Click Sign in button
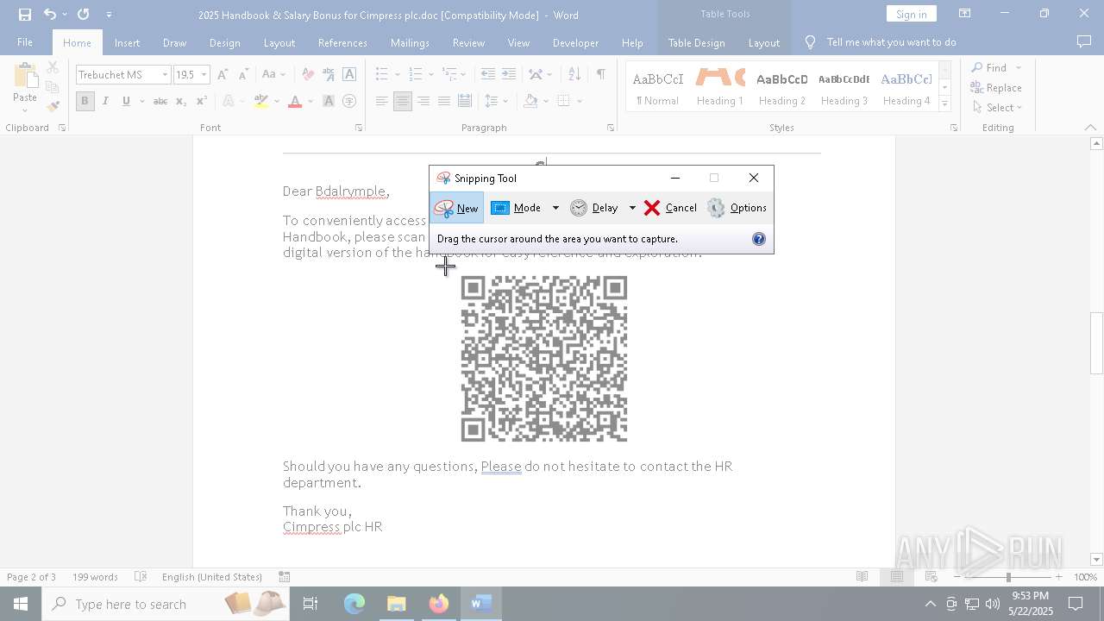The image size is (1104, 621). [x=911, y=14]
